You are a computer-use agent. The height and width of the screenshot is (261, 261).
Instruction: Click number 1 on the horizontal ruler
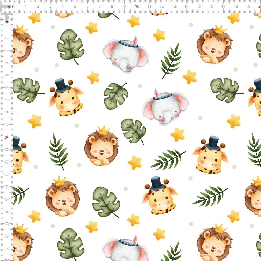26,7
